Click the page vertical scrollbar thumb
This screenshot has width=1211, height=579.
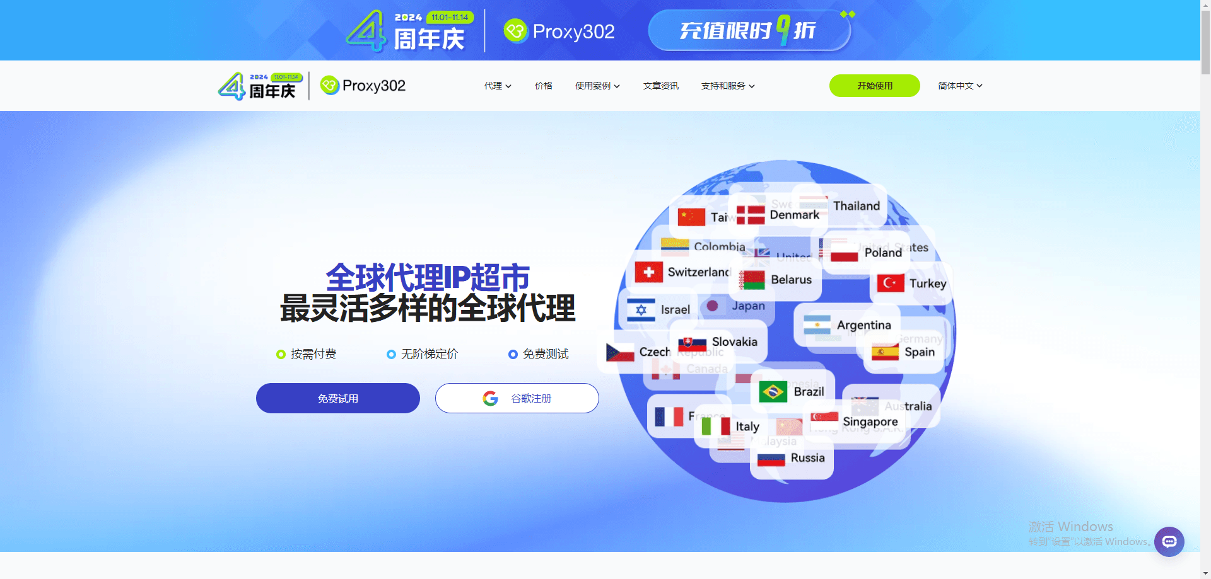tap(1205, 43)
